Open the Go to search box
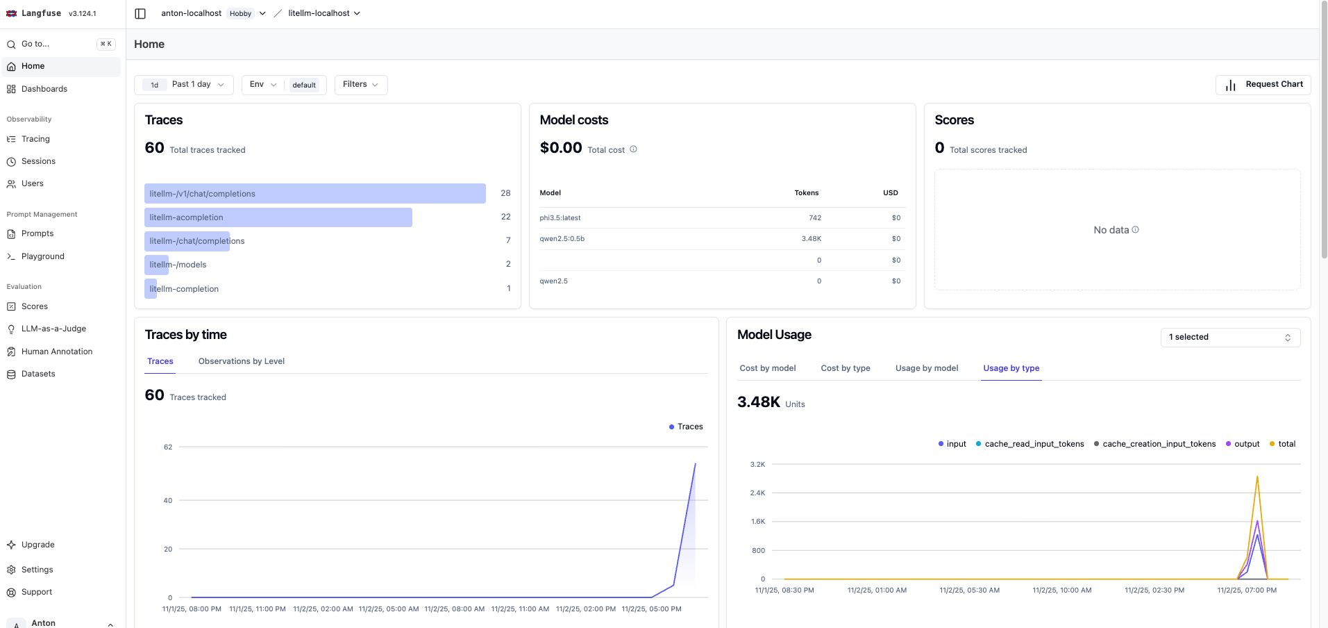Screen dimensions: 1328x628 click(35, 44)
